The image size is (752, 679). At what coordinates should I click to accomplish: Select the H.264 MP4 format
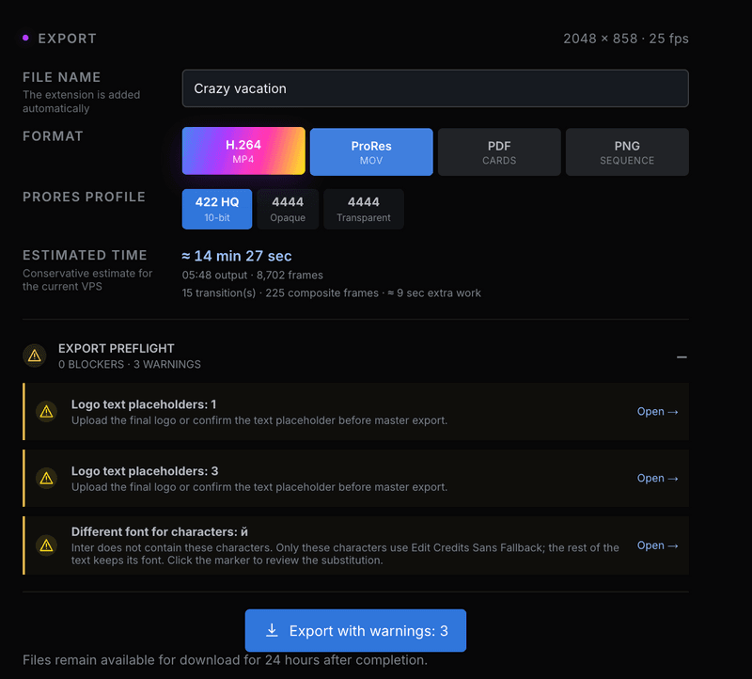coord(243,151)
